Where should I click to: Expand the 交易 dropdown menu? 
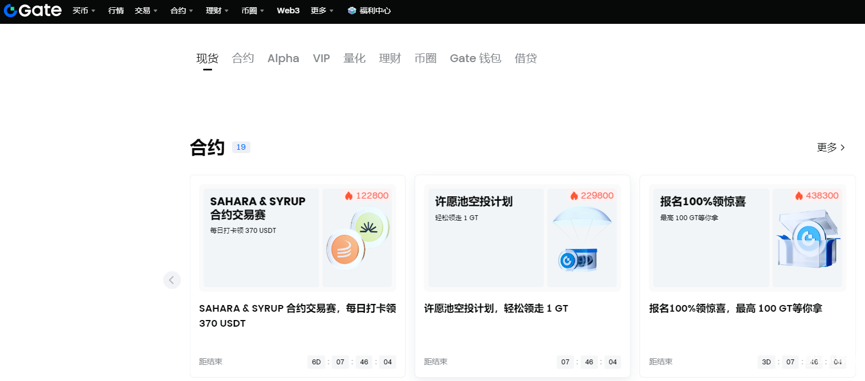(x=146, y=11)
